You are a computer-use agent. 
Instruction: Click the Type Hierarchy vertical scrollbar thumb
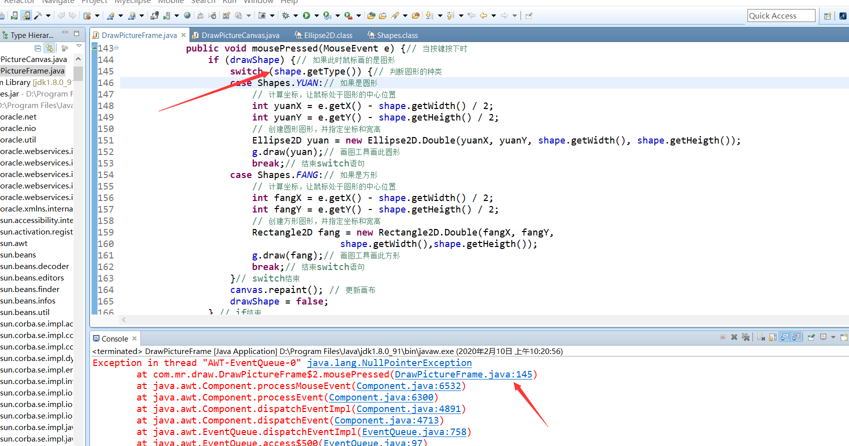coord(78,73)
